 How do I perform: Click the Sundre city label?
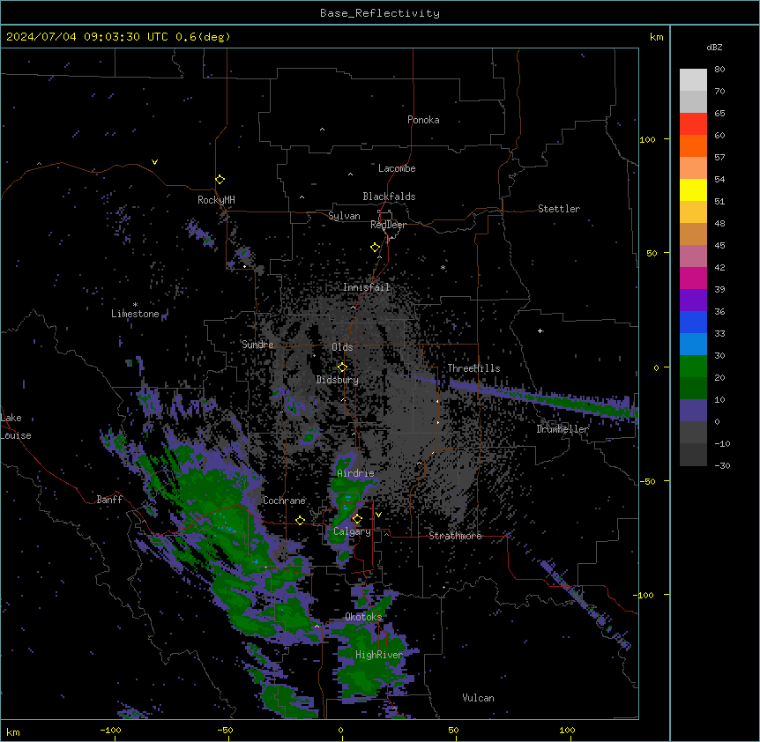(x=257, y=345)
